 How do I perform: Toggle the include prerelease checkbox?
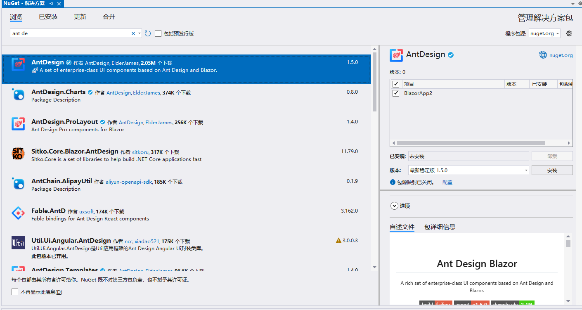(x=158, y=33)
